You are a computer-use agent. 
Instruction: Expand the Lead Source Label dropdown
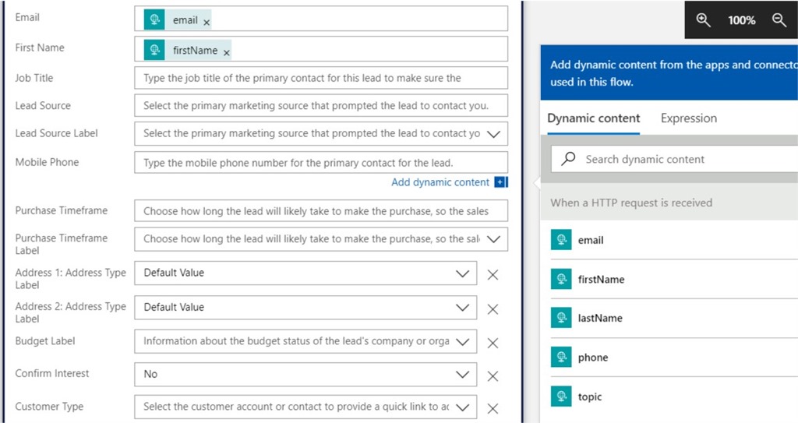493,134
